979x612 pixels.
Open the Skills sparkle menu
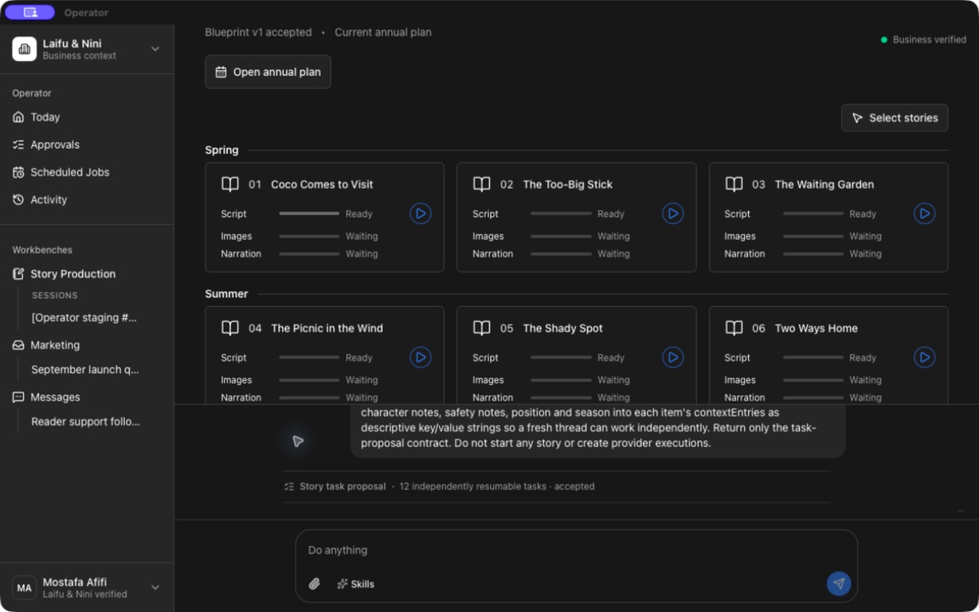coord(355,584)
